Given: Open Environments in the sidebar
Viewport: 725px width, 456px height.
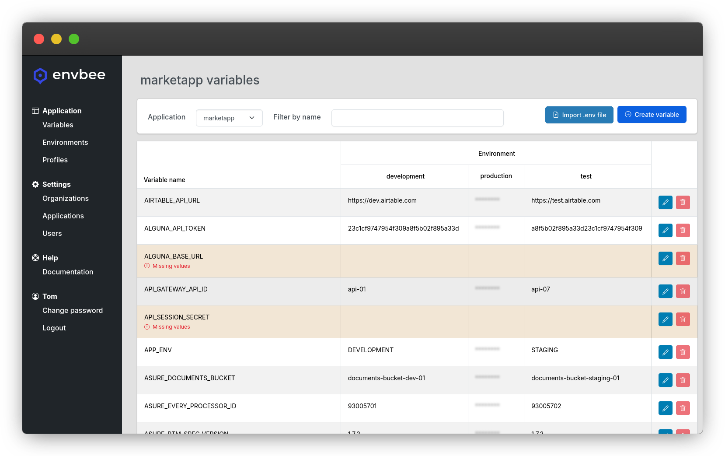Looking at the screenshot, I should [65, 142].
